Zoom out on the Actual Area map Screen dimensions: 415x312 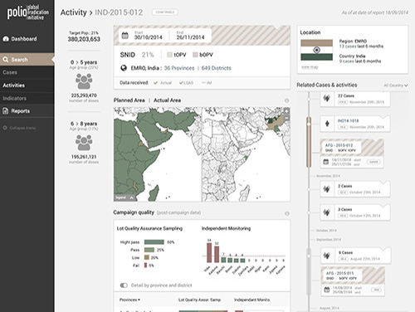pyautogui.click(x=286, y=118)
